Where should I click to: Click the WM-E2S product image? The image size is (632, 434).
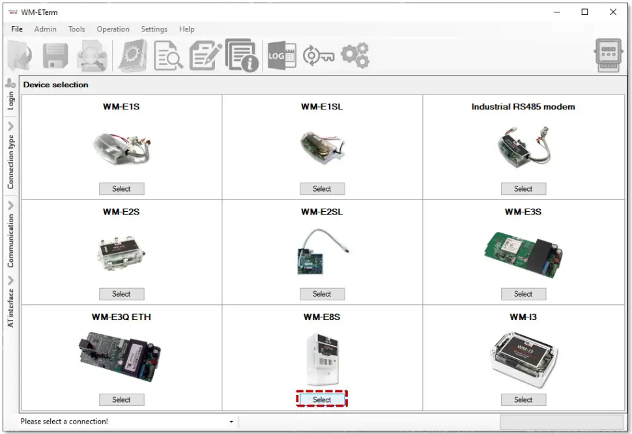pyautogui.click(x=121, y=254)
